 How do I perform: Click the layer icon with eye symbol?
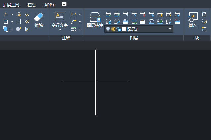coord(177,14)
